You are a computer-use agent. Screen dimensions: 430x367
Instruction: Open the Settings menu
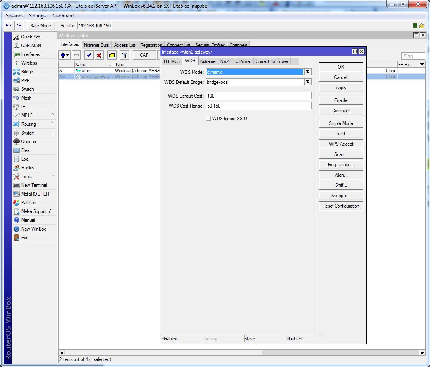point(37,16)
